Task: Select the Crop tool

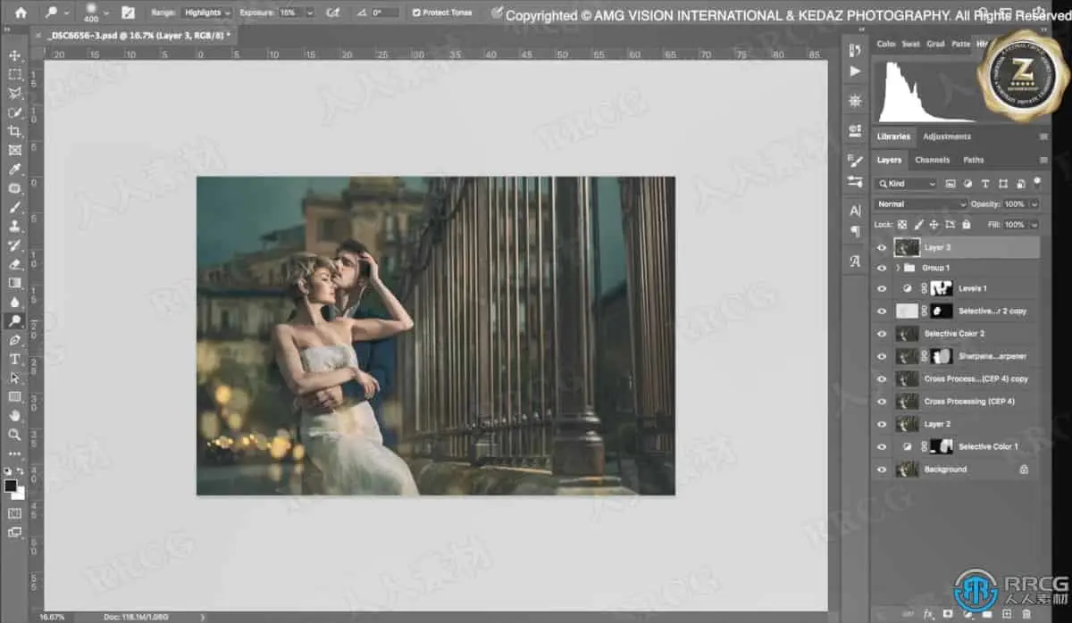Action: tap(15, 131)
